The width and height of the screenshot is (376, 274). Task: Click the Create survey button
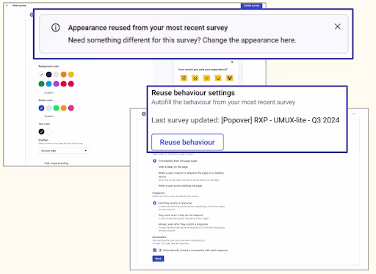click(x=251, y=5)
